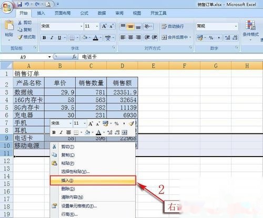Click the borders icon in ribbon
The width and height of the screenshot is (263, 218).
[72, 38]
